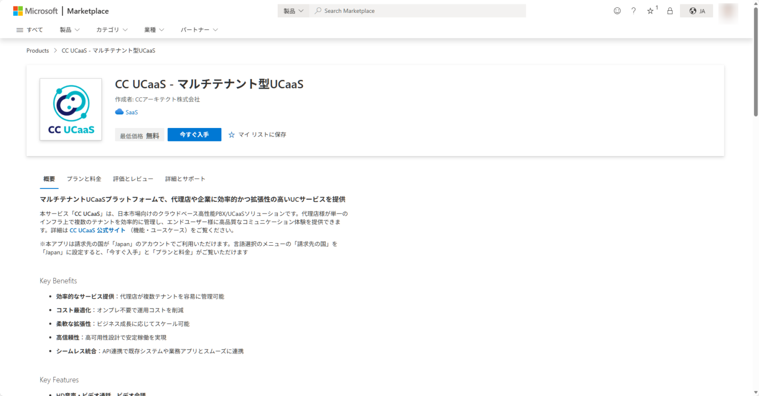This screenshot has width=759, height=396.
Task: Expand the 製品 dropdown in the navigation
Action: tap(69, 30)
